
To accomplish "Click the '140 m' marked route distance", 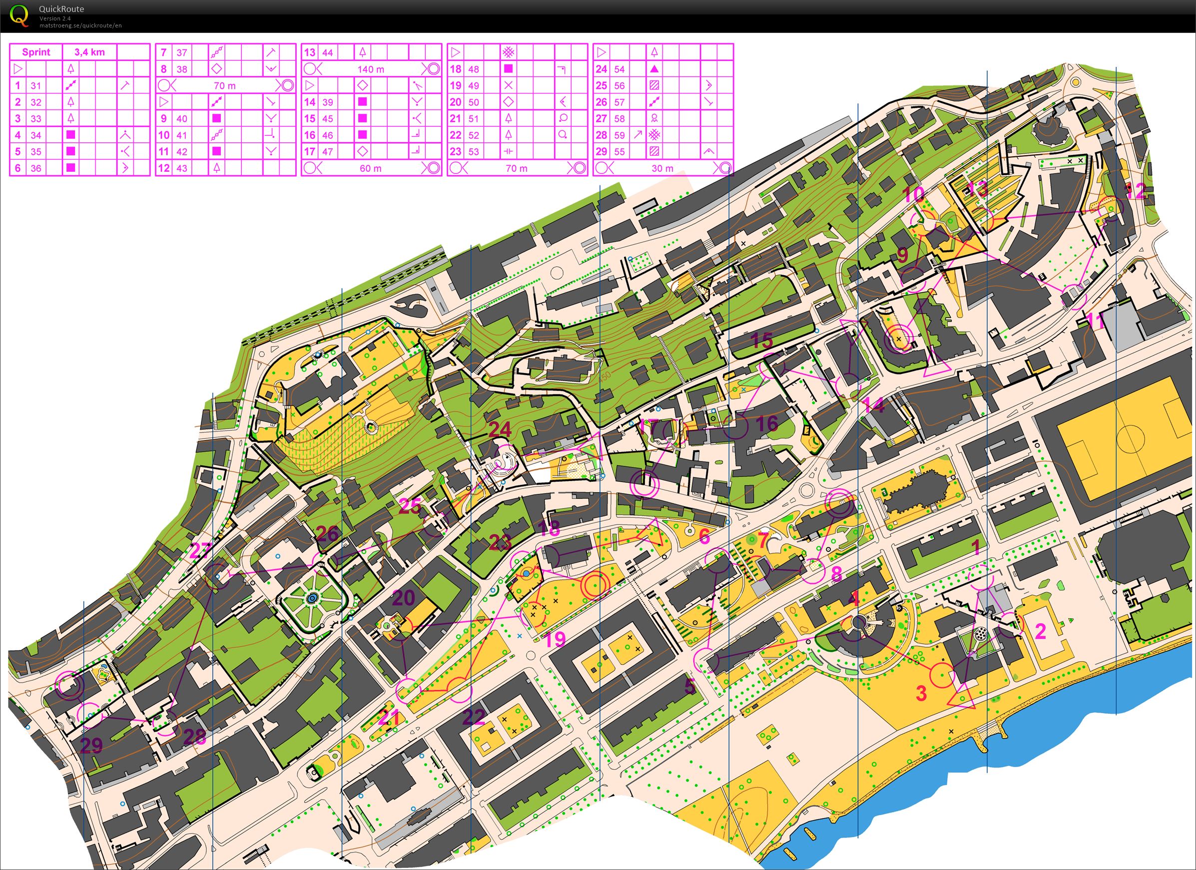I will coord(371,69).
